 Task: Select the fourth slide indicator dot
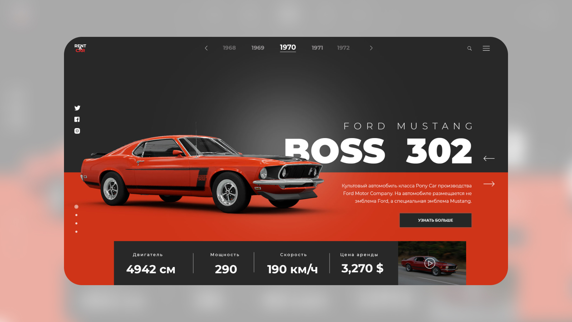click(76, 232)
